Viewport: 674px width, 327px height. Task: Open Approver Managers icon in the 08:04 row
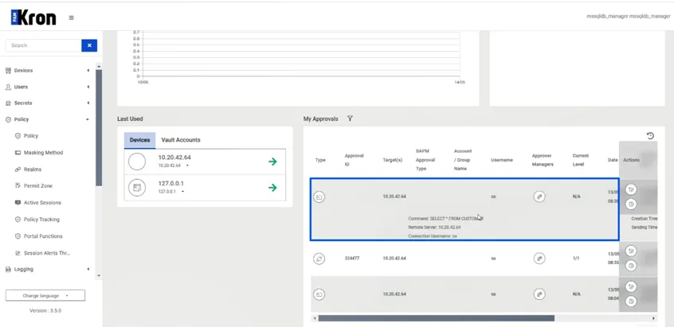[x=539, y=294]
